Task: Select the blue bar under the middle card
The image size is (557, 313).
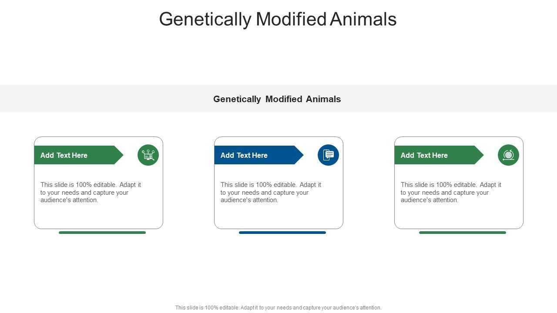Action: [282, 233]
